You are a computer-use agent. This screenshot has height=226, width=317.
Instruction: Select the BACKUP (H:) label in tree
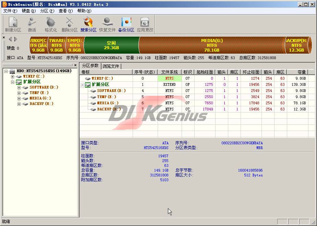[41, 104]
